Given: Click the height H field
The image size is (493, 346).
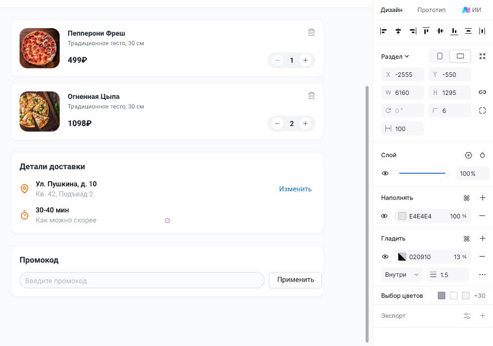Looking at the screenshot, I should [449, 92].
